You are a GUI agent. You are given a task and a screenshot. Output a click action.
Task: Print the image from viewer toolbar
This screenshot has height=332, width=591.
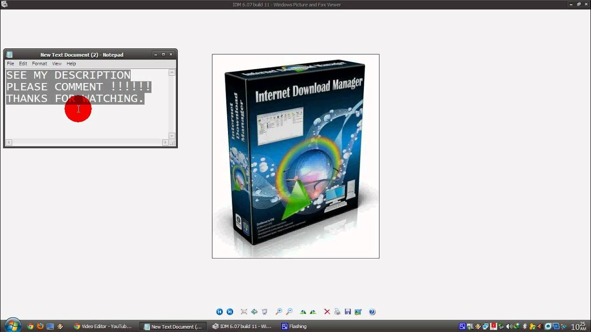[337, 312]
